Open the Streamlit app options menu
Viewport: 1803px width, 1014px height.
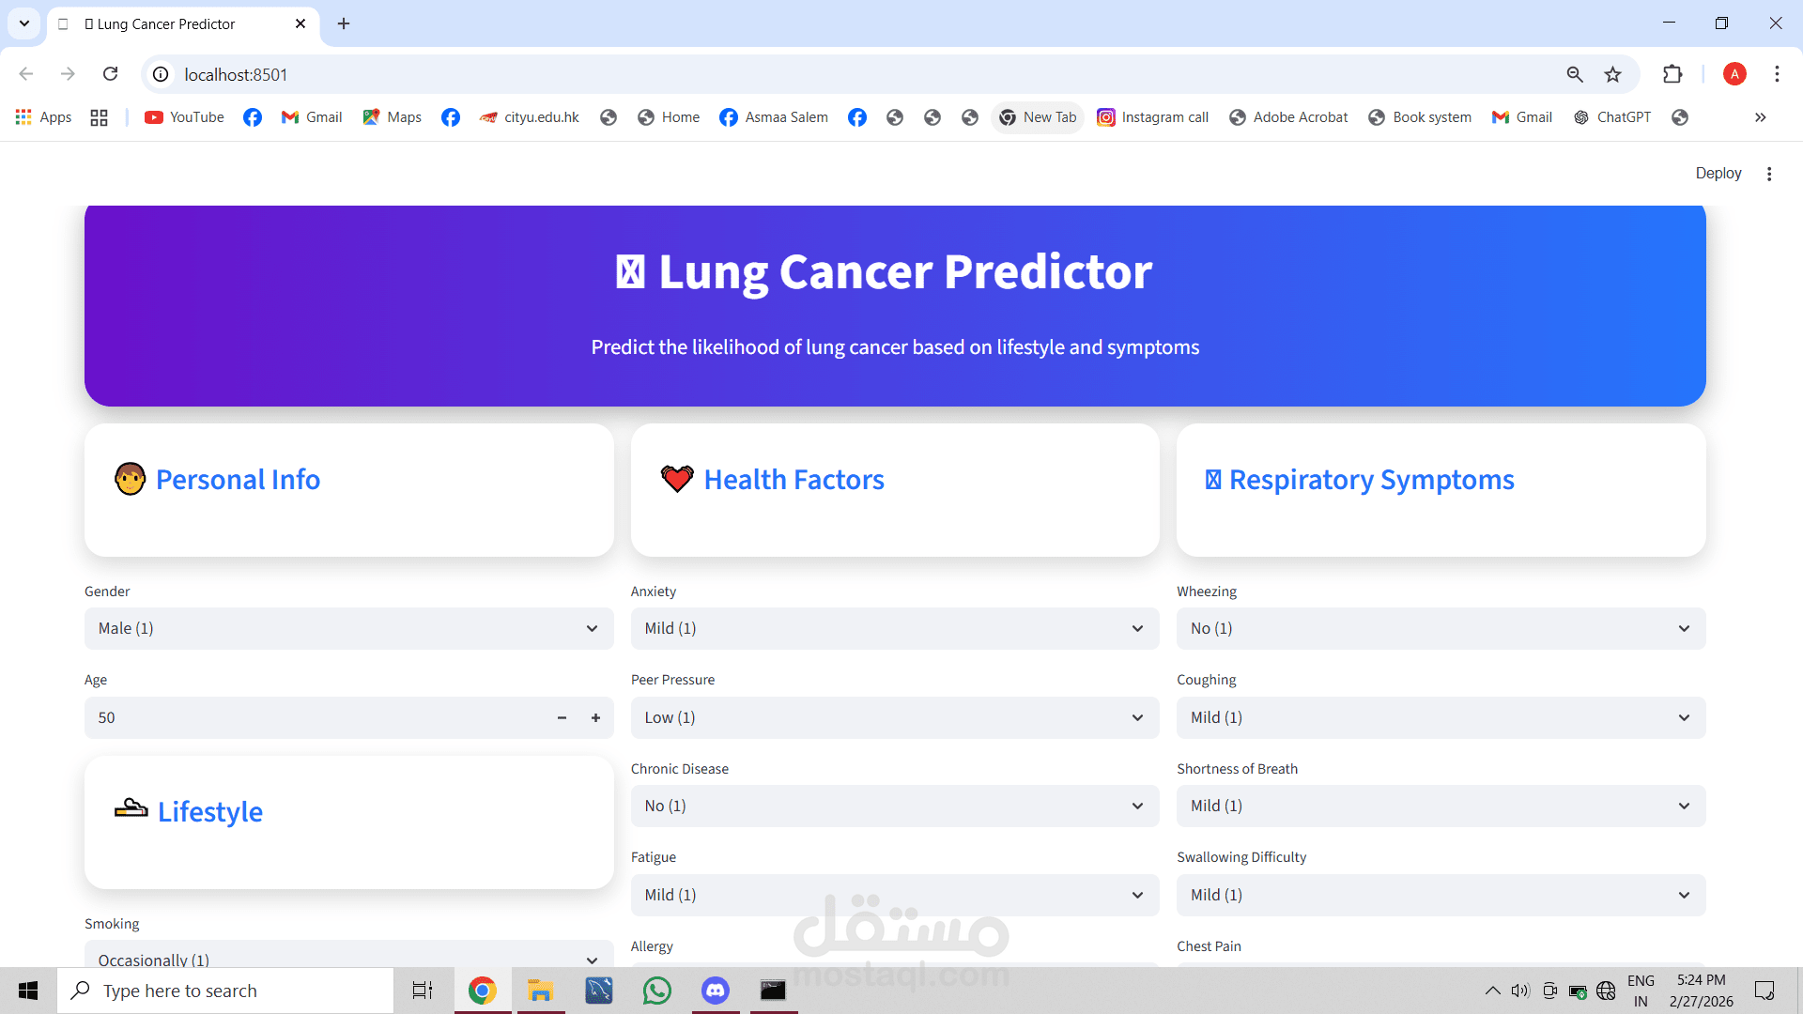pos(1769,174)
